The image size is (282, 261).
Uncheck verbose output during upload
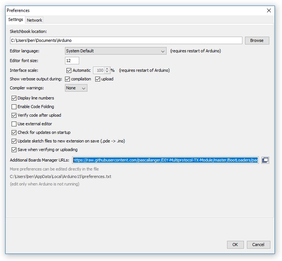[98, 79]
